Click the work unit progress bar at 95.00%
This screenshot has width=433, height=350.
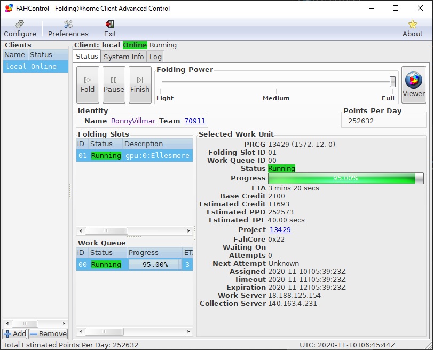(346, 178)
